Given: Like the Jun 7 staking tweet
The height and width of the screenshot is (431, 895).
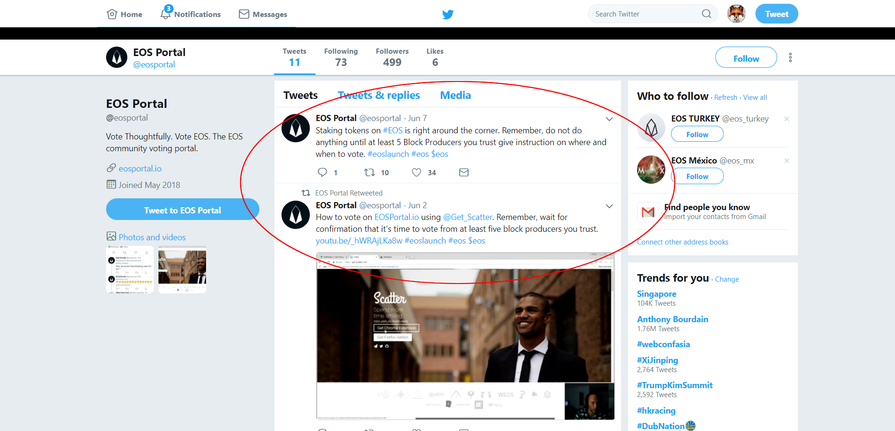Looking at the screenshot, I should point(416,172).
